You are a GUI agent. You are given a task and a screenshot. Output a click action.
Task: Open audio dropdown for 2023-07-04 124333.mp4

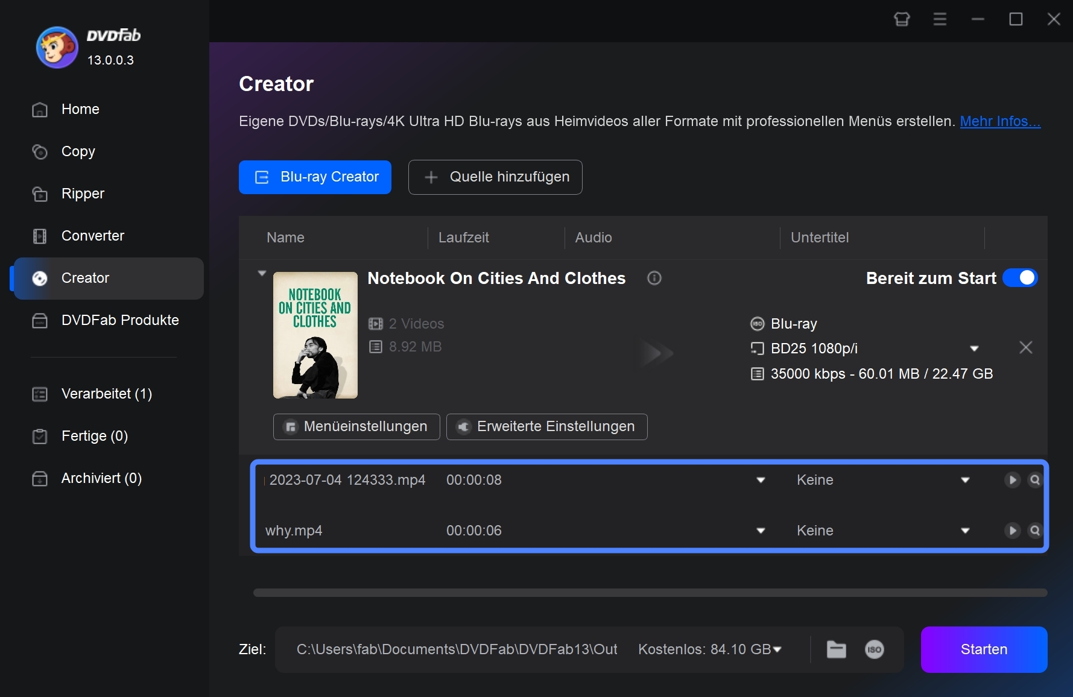[x=761, y=481]
